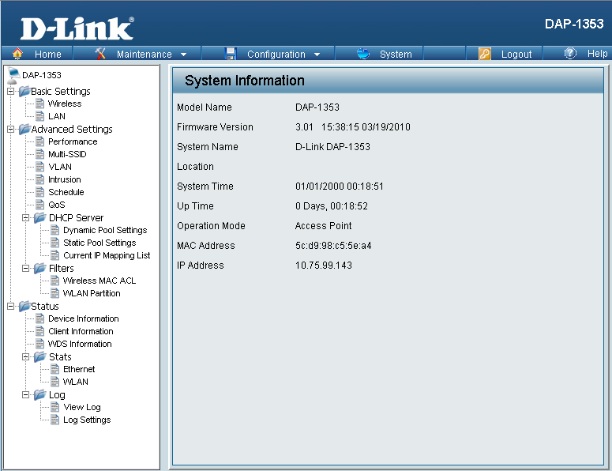612x471 pixels.
Task: Open the Maintenance dropdown arrow
Action: 183,55
